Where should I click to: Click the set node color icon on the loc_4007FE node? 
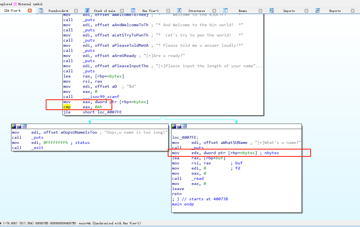tap(174, 126)
